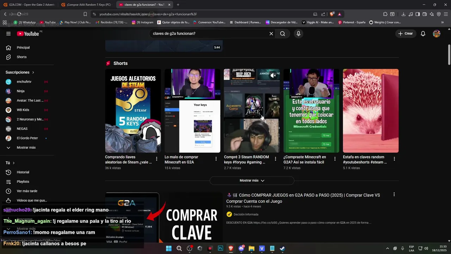Open Short '¿Compraste Minecraft en G2A?'
Image resolution: width=451 pixels, height=254 pixels.
(x=311, y=111)
